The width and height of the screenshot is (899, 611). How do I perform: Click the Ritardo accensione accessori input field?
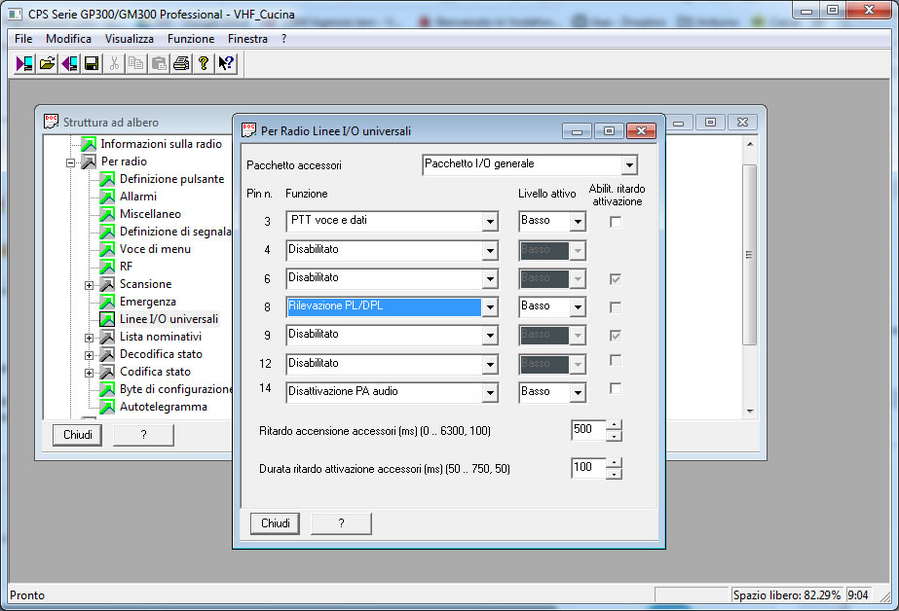coord(589,430)
